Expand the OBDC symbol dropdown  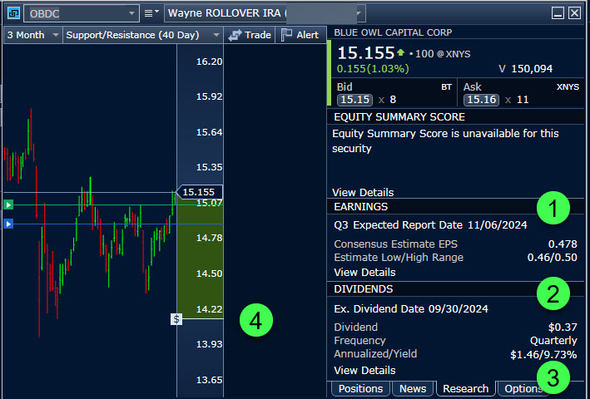click(x=132, y=13)
